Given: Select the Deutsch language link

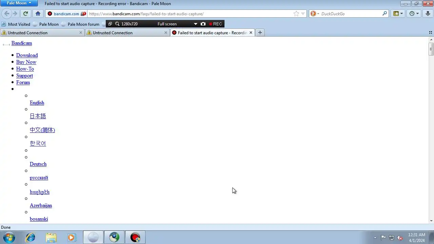Looking at the screenshot, I should click(x=38, y=164).
